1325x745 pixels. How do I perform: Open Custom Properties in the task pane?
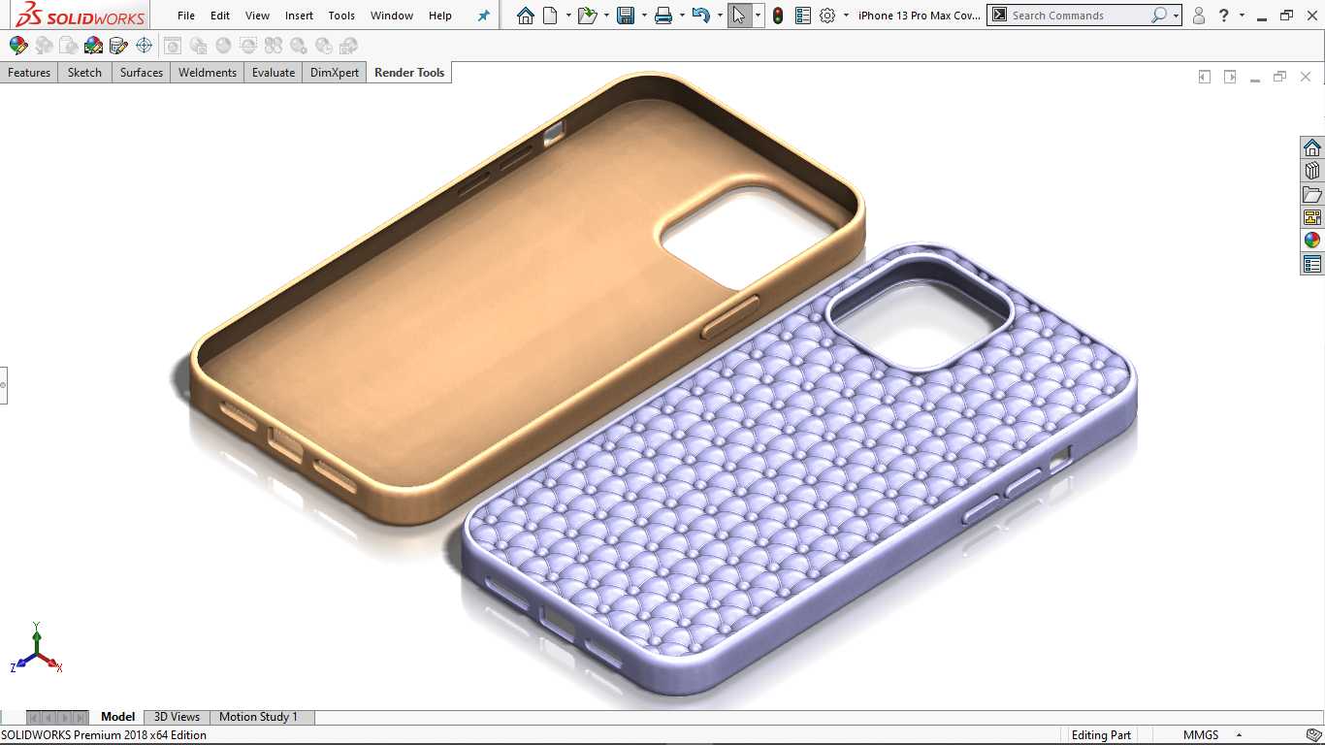1312,264
